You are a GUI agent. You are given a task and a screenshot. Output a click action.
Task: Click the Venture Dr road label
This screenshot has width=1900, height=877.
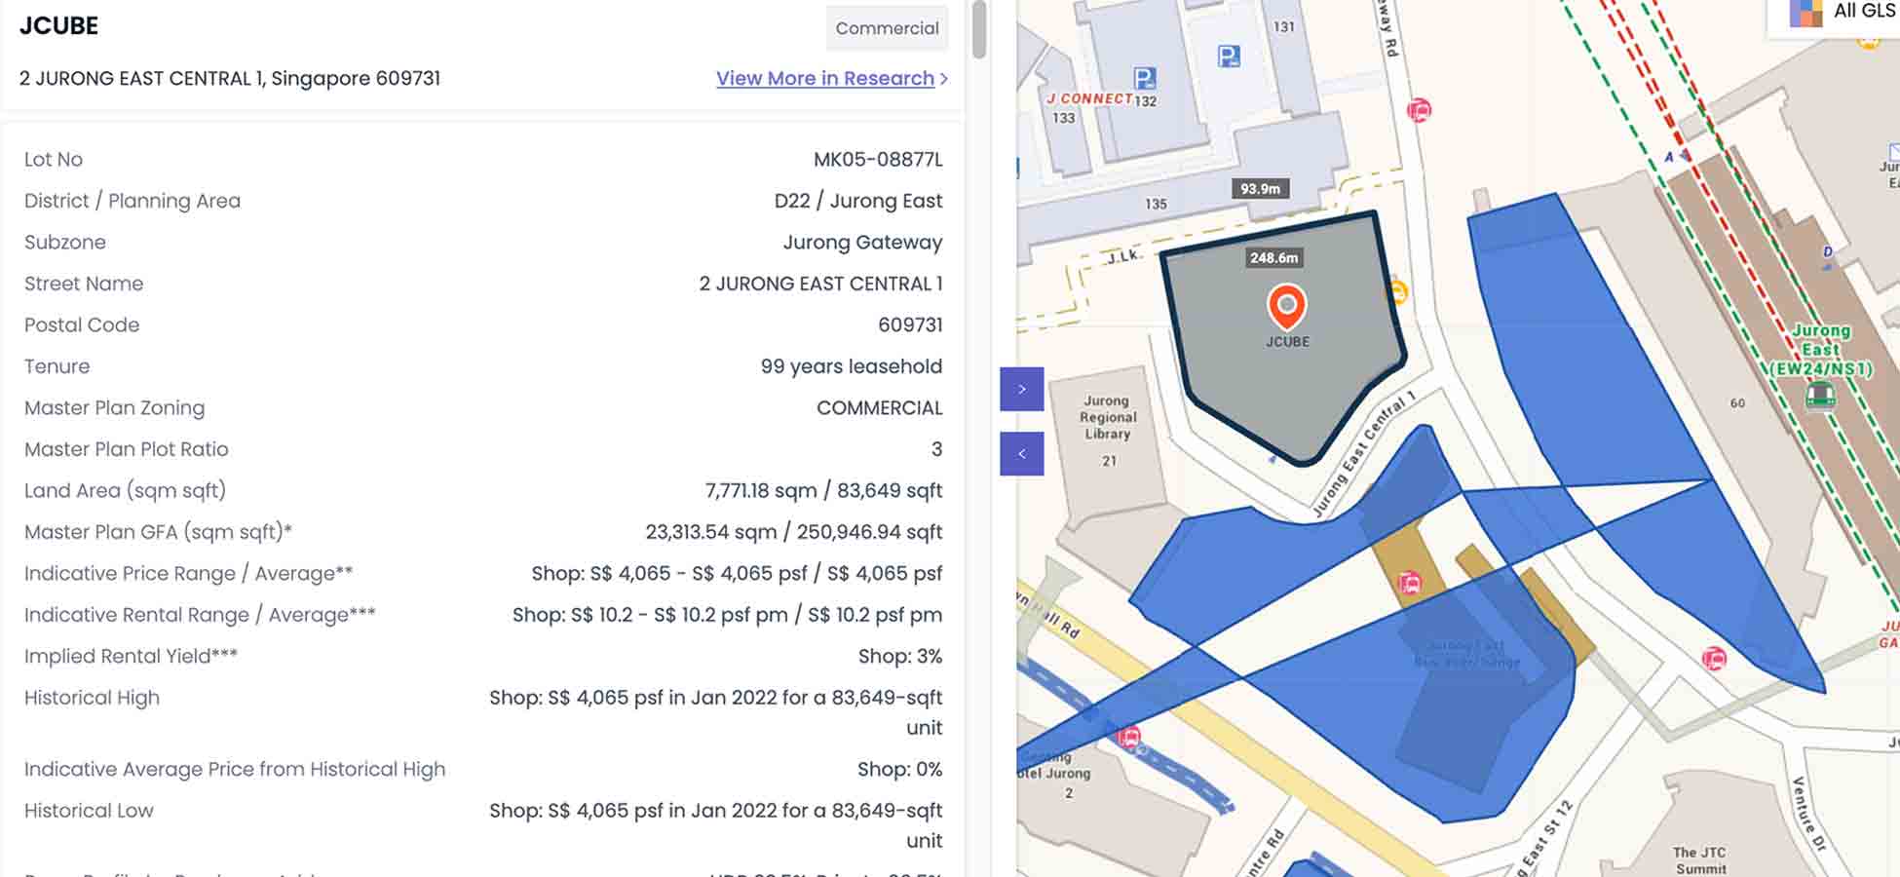1808,814
